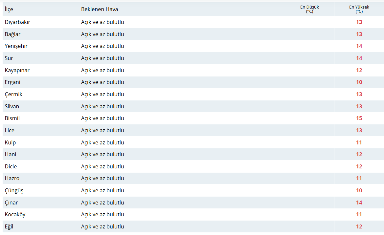
Task: Select the Lice district name
Action: [x=10, y=131]
